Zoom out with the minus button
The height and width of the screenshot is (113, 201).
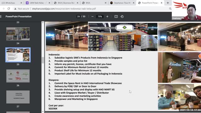pos(92,17)
